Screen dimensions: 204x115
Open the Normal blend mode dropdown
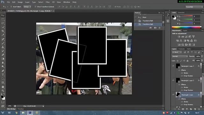(x=180, y=56)
